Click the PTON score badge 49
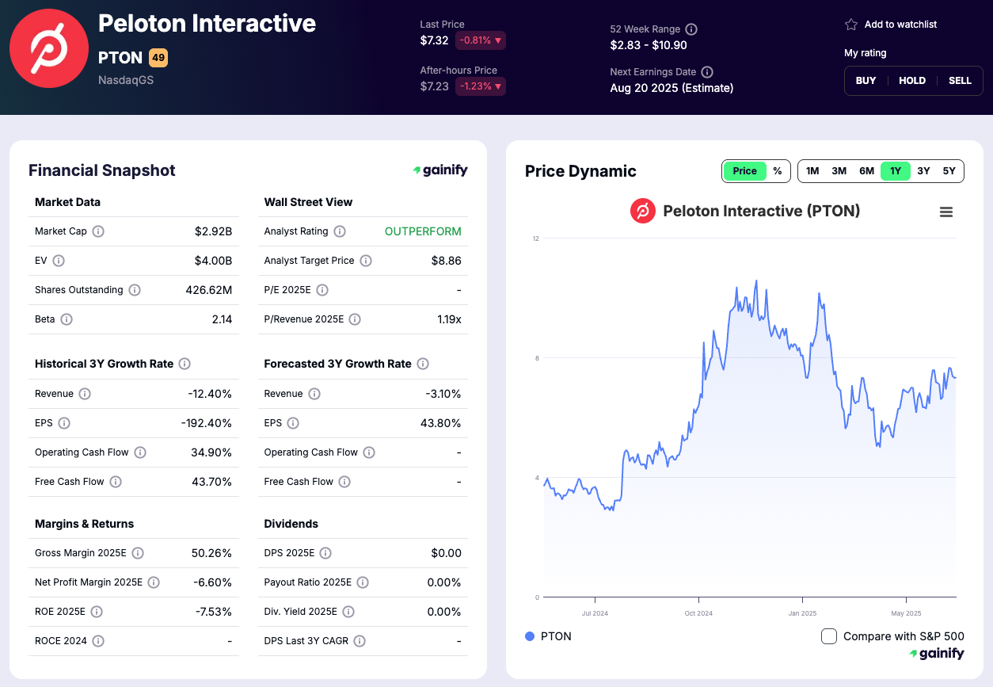Screen dimensions: 993x687 [x=158, y=58]
